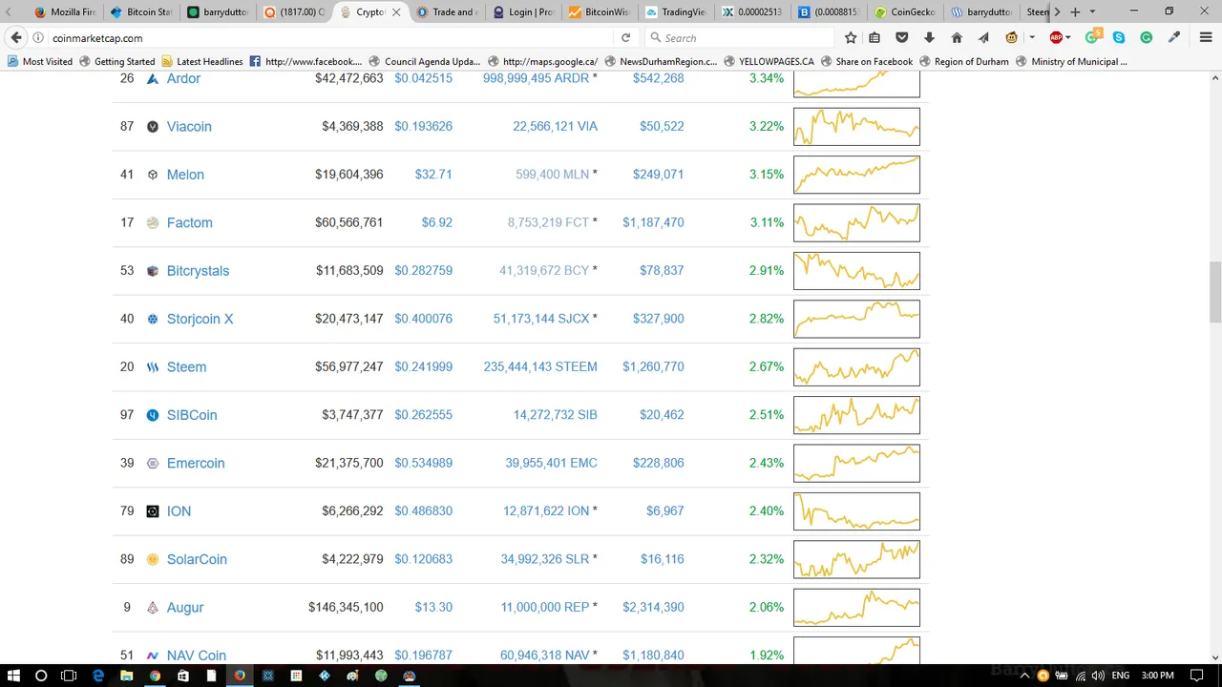Open the Region of Durham bookmark
Viewport: 1222px width, 687px height.
coord(963,61)
